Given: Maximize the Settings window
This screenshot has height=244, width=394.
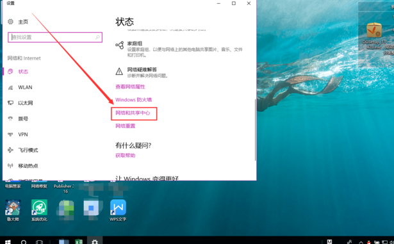Looking at the screenshot, I should [x=234, y=3].
